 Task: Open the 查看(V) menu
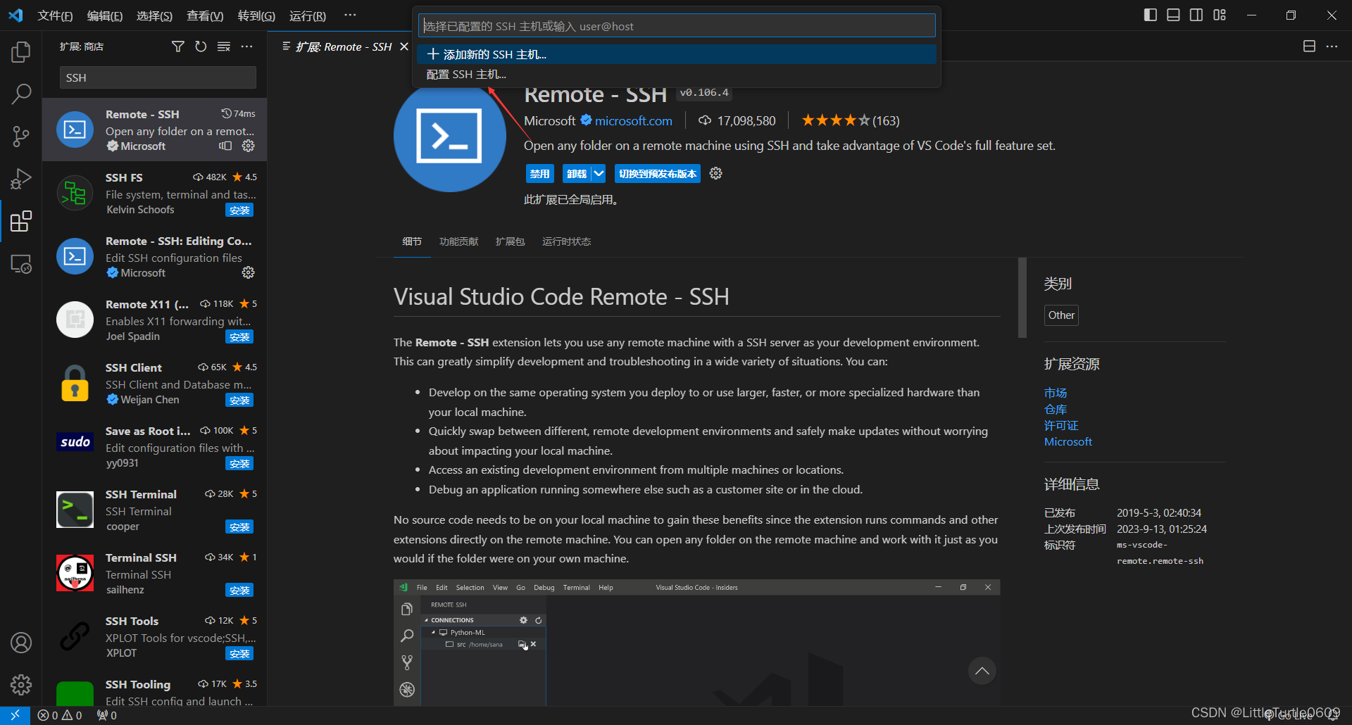pyautogui.click(x=205, y=15)
